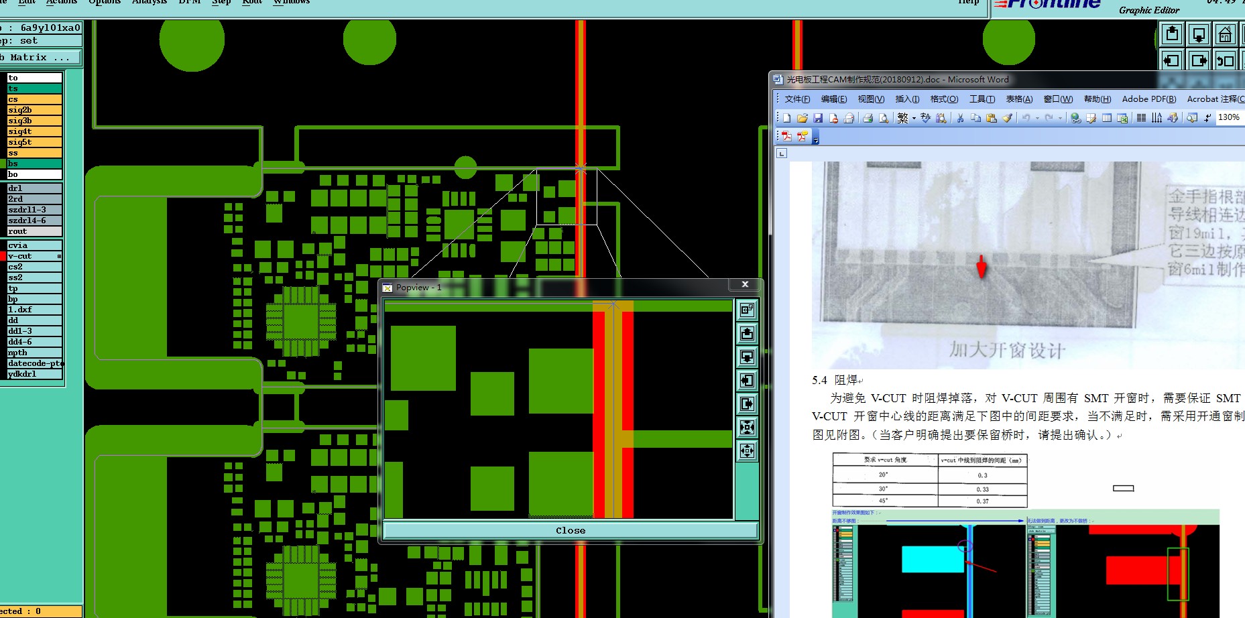Click Paste clipboard icon in Word toolbar
This screenshot has height=618, width=1245.
(991, 118)
